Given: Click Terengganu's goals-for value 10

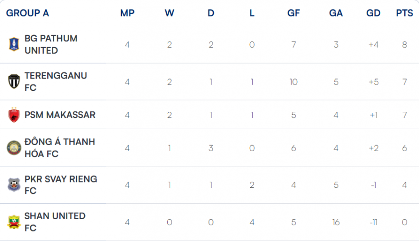Looking at the screenshot, I should pyautogui.click(x=294, y=82).
